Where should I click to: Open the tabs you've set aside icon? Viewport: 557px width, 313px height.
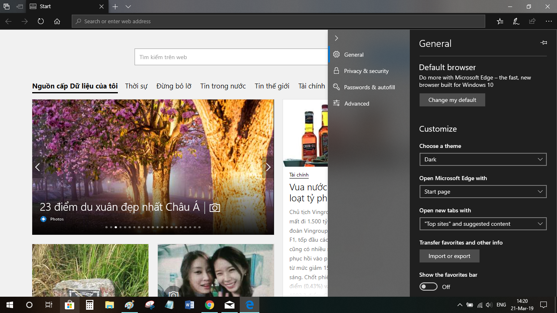pyautogui.click(x=7, y=7)
